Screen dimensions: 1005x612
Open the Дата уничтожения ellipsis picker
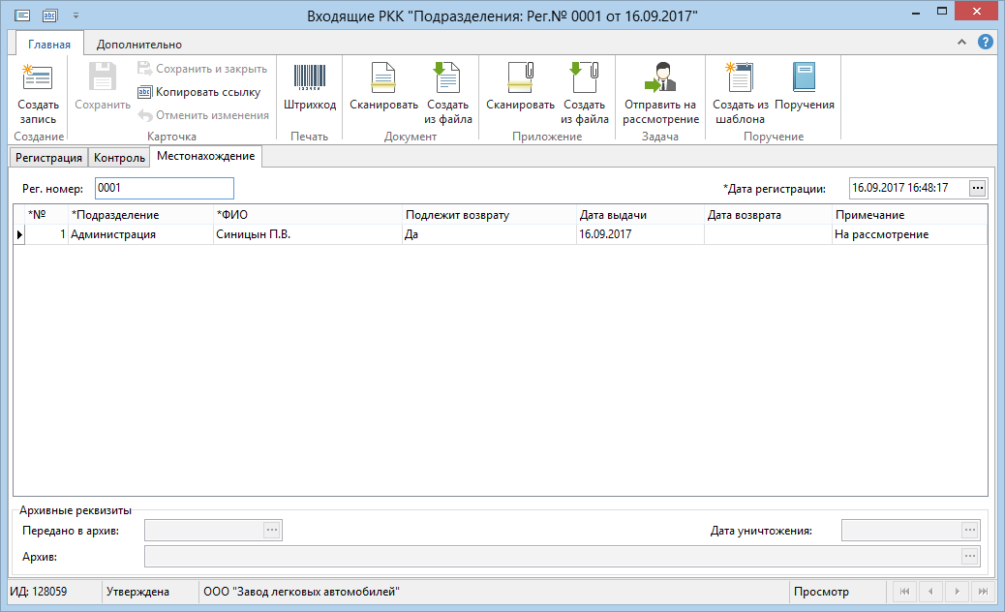click(x=970, y=530)
